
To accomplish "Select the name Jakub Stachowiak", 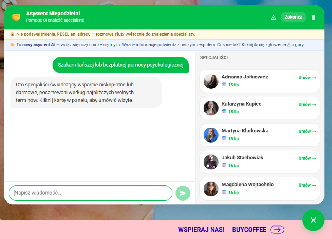I will 242,157.
